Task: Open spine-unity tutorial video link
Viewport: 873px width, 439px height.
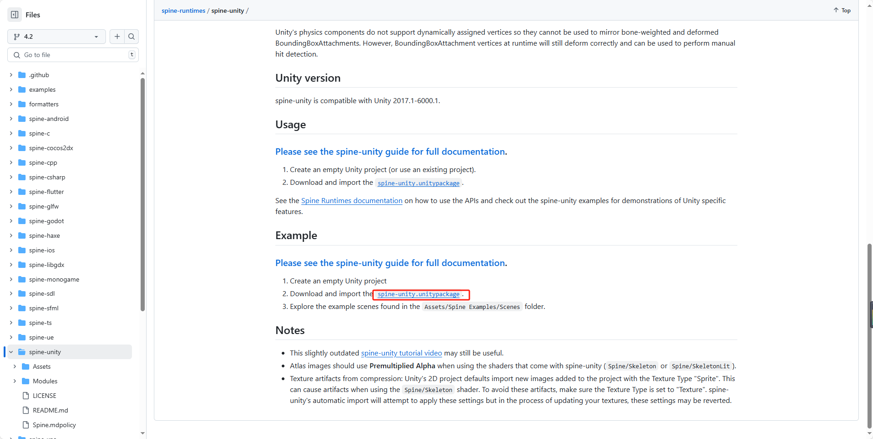Action: coord(401,353)
